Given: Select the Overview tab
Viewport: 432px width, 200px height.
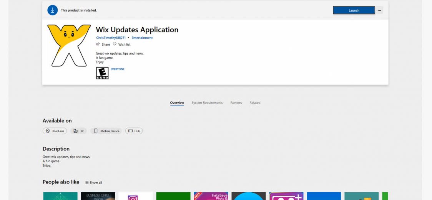Looking at the screenshot, I should click(x=177, y=103).
